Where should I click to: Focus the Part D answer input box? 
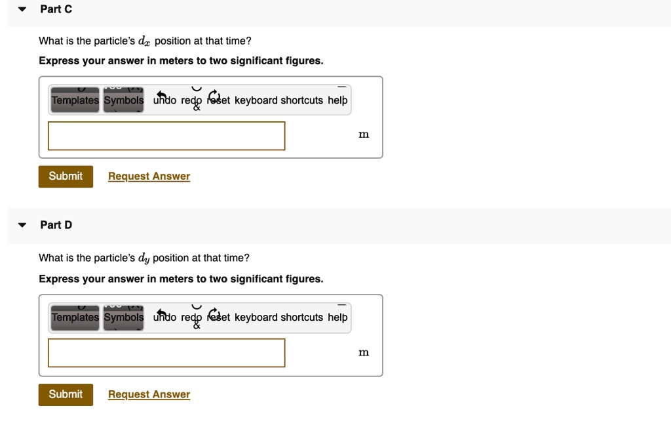point(166,353)
